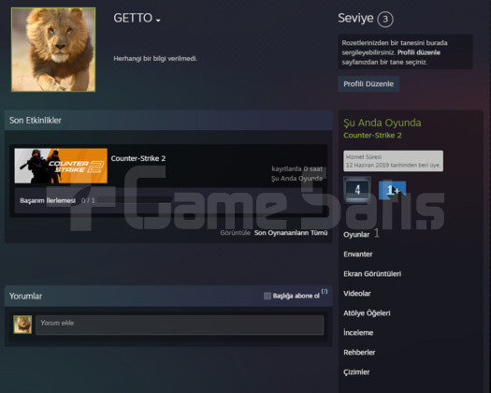Click the help question mark beside subscribe
491x393 pixels.
pos(325,291)
